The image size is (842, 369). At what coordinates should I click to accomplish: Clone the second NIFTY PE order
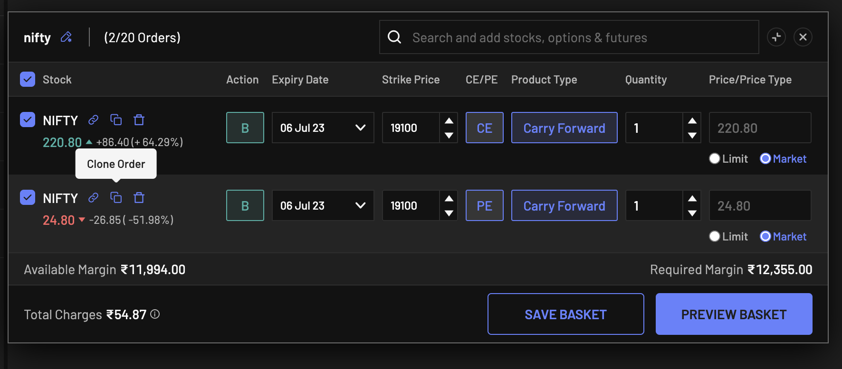click(116, 198)
